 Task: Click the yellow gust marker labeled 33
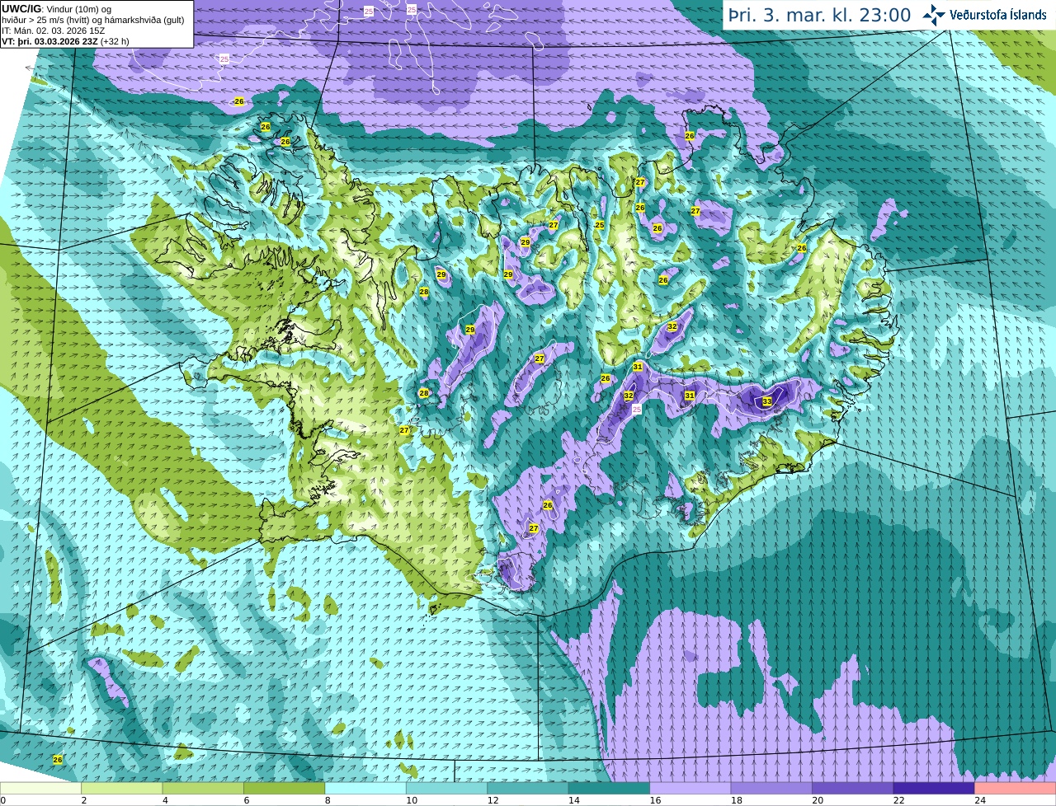(767, 401)
